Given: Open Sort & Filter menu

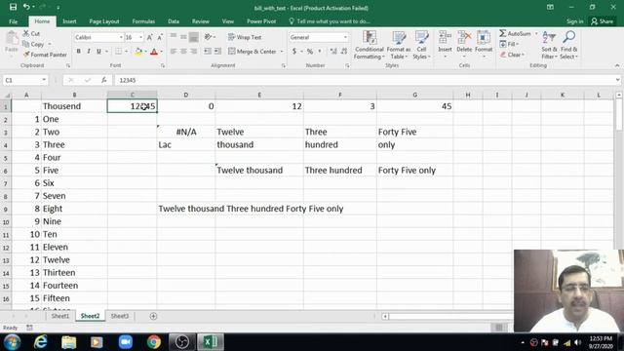Looking at the screenshot, I should 549,45.
